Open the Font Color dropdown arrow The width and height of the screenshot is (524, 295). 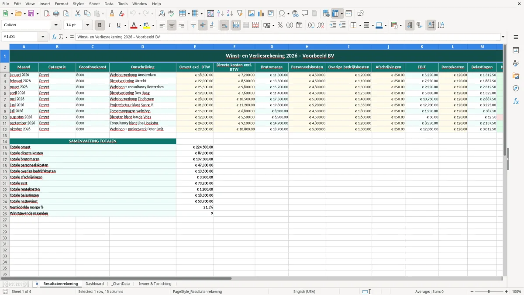point(140,25)
